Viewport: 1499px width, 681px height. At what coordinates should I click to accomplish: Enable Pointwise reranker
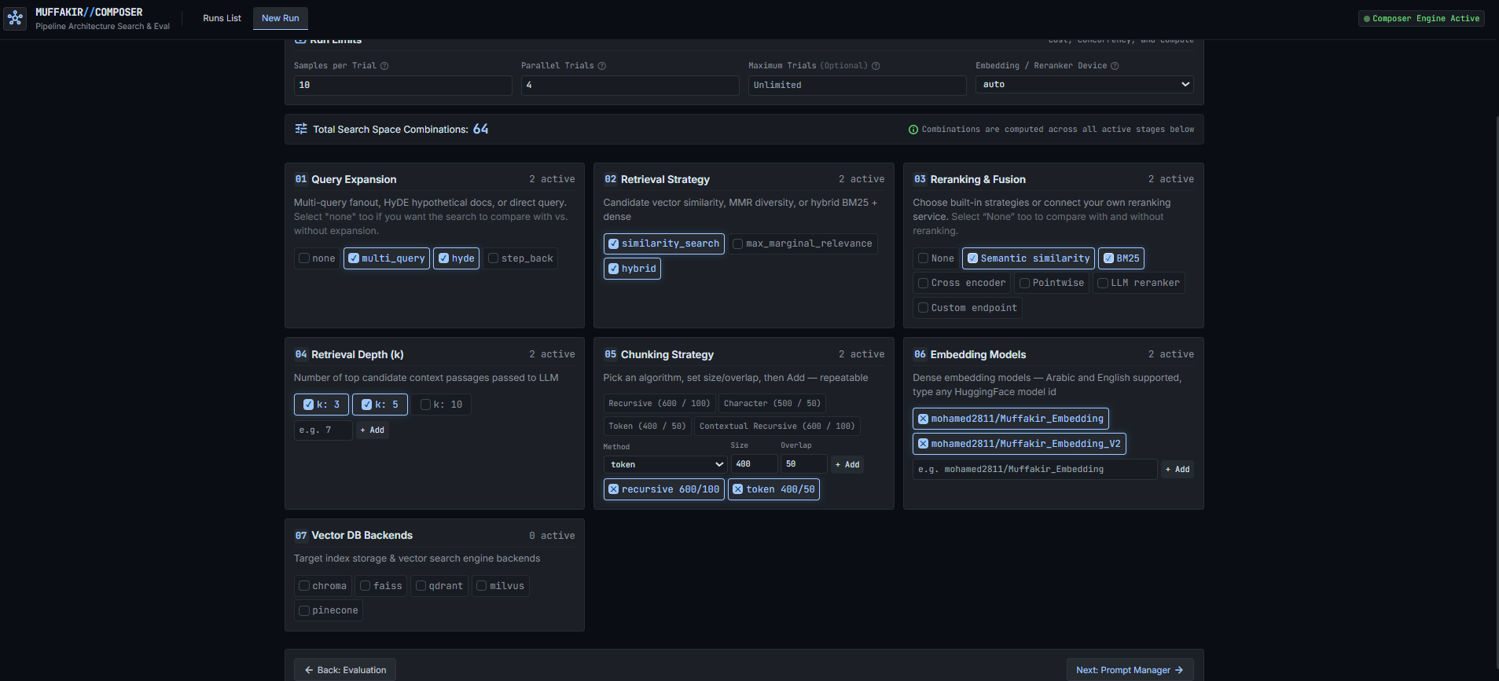1052,283
